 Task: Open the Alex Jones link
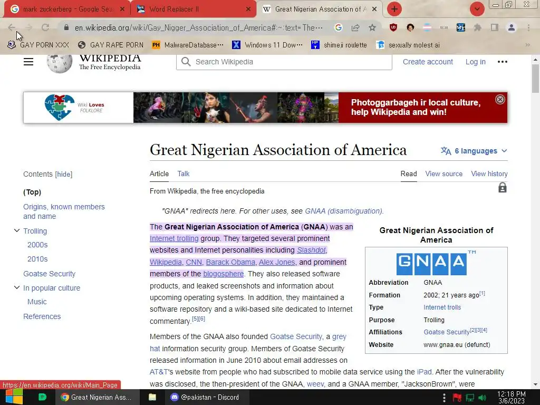[277, 262]
